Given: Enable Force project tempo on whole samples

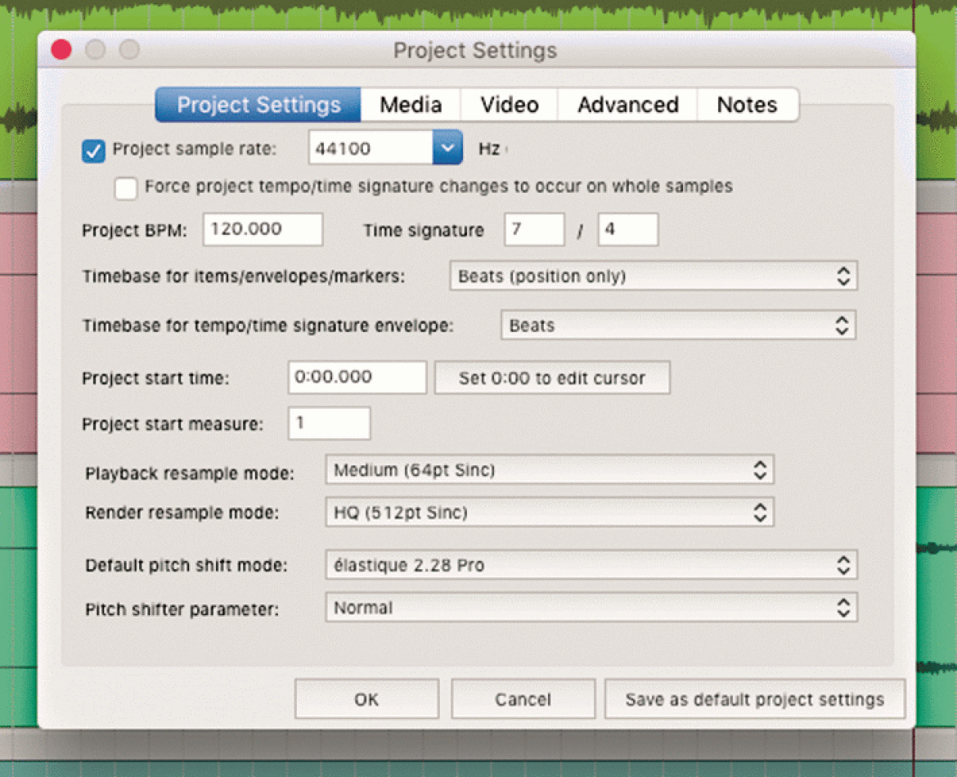Looking at the screenshot, I should 126,188.
